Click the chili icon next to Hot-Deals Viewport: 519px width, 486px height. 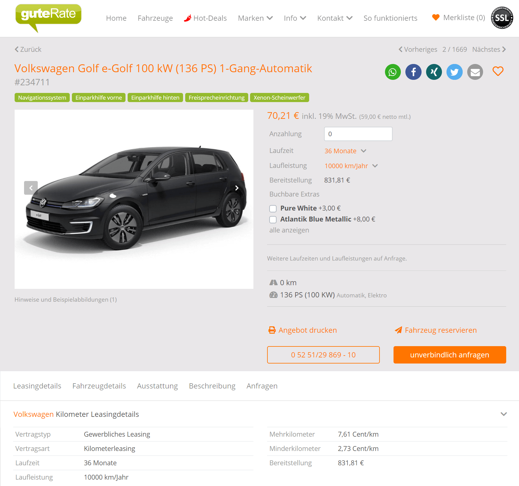pyautogui.click(x=188, y=18)
